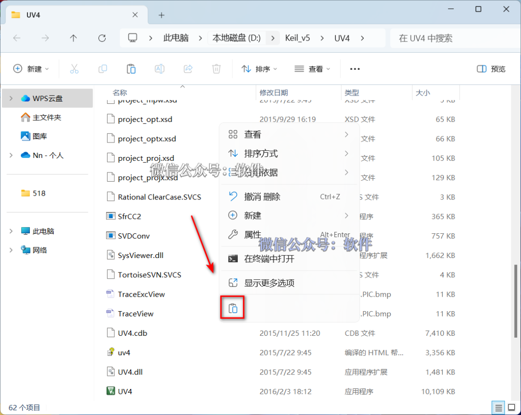521x415 pixels.
Task: Open WPS云盘 in sidebar
Action: 47,98
